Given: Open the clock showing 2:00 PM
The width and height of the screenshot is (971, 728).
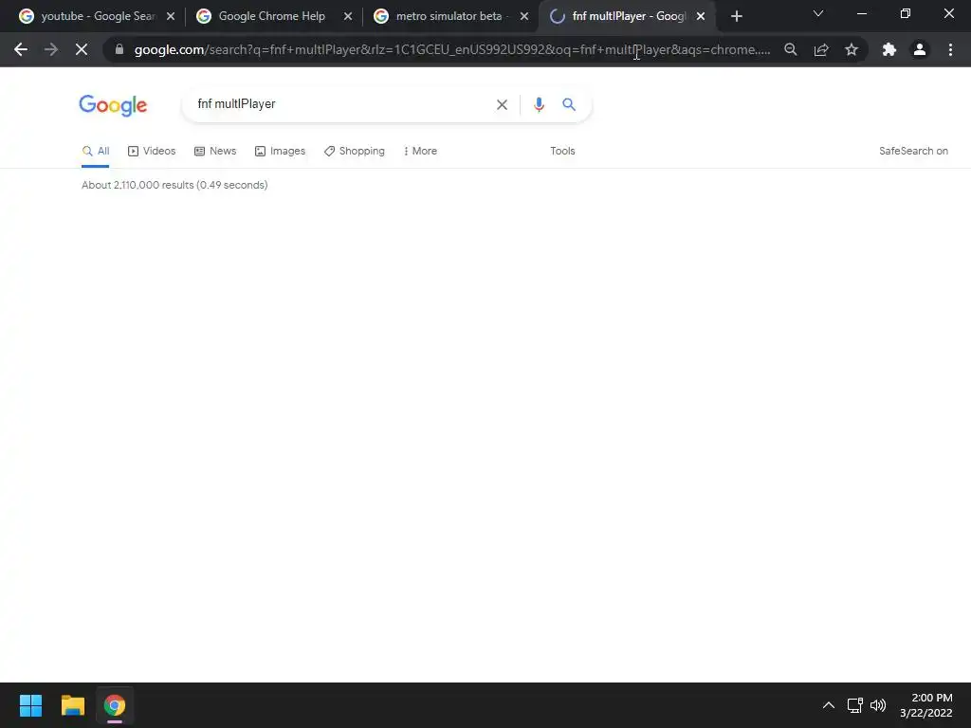Looking at the screenshot, I should tap(926, 705).
